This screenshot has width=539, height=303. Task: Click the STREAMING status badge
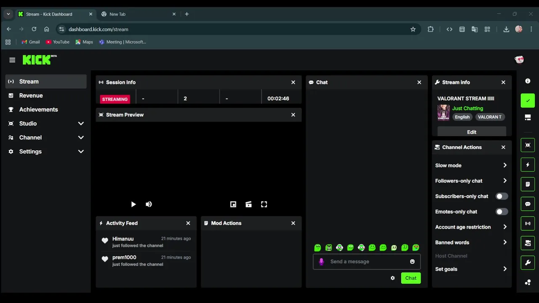[x=115, y=99]
